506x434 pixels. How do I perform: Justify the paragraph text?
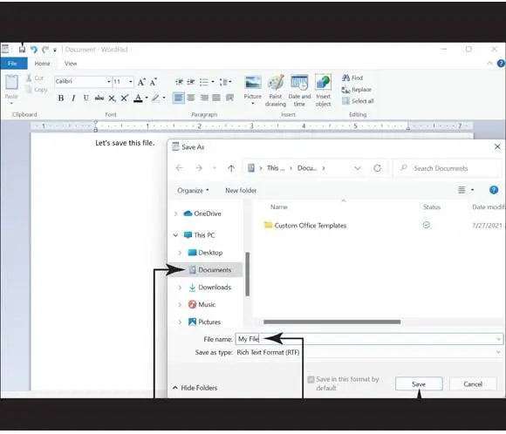[x=216, y=98]
